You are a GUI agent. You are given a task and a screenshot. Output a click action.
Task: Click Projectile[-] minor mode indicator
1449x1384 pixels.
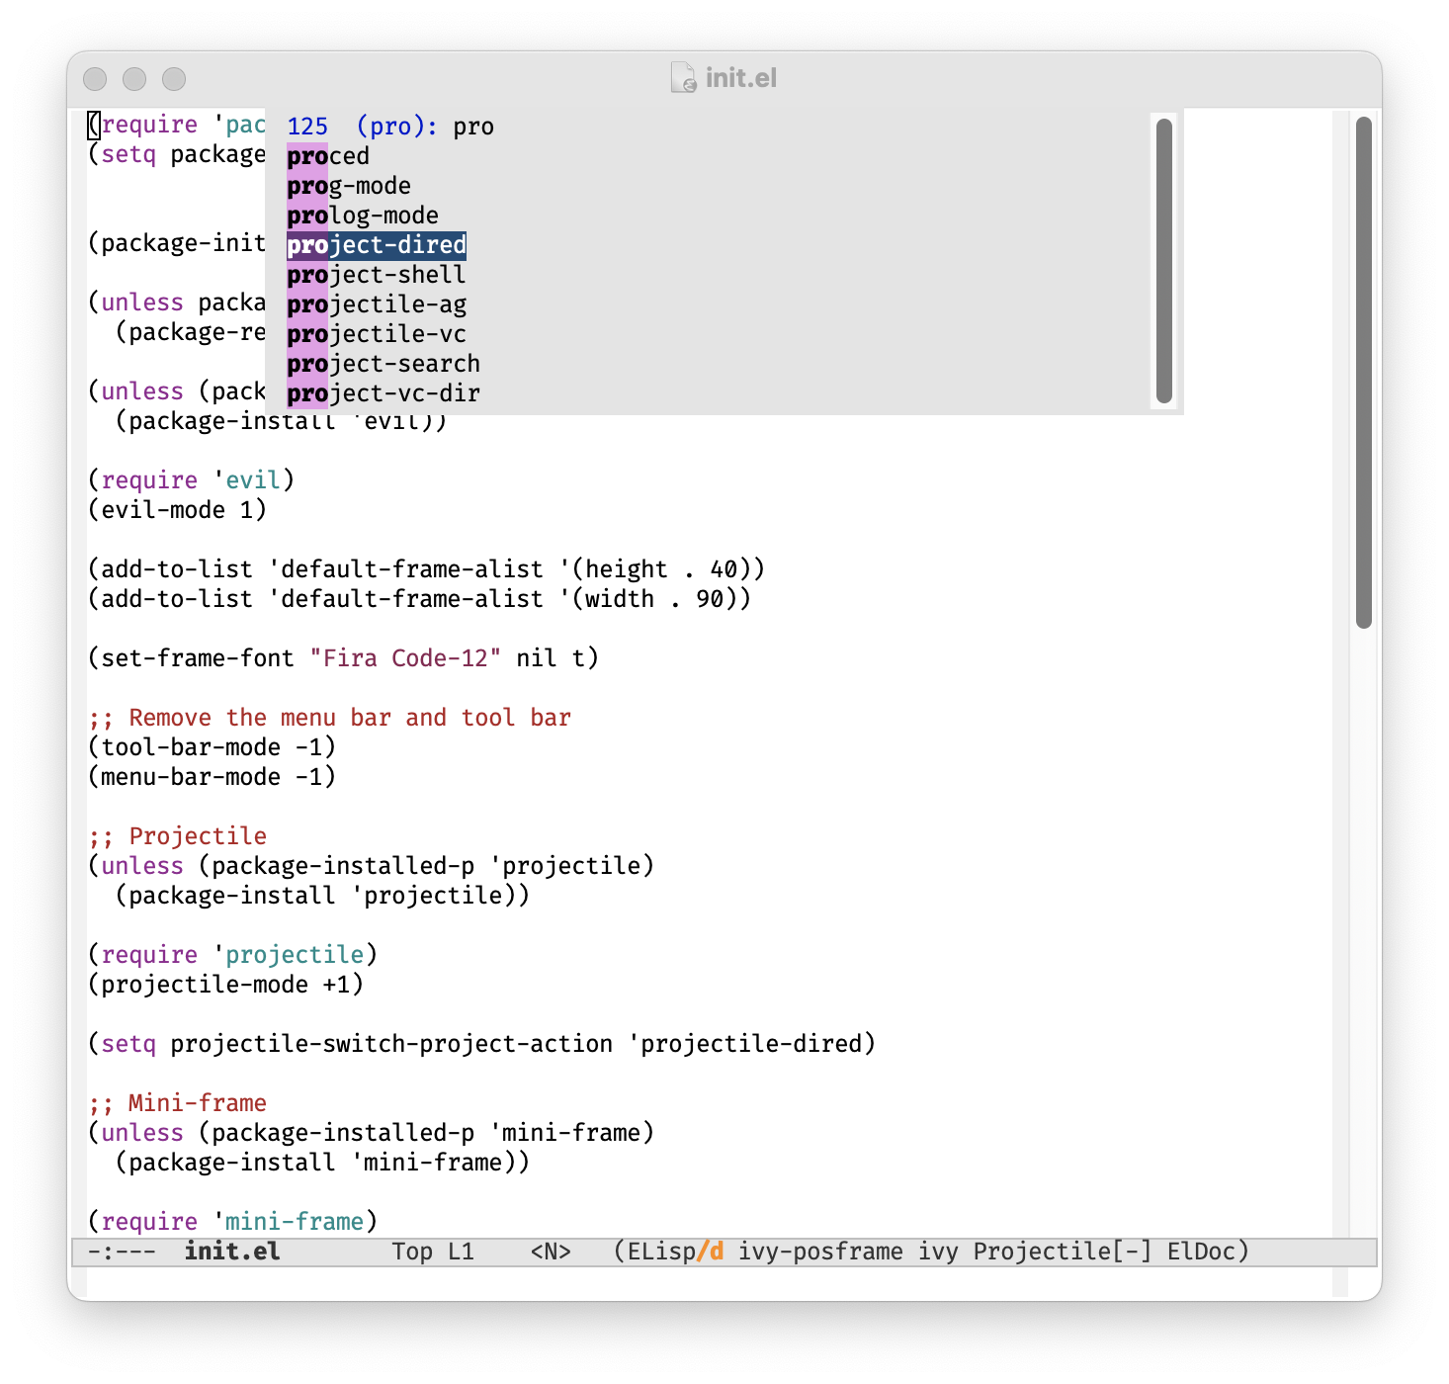click(1063, 1252)
